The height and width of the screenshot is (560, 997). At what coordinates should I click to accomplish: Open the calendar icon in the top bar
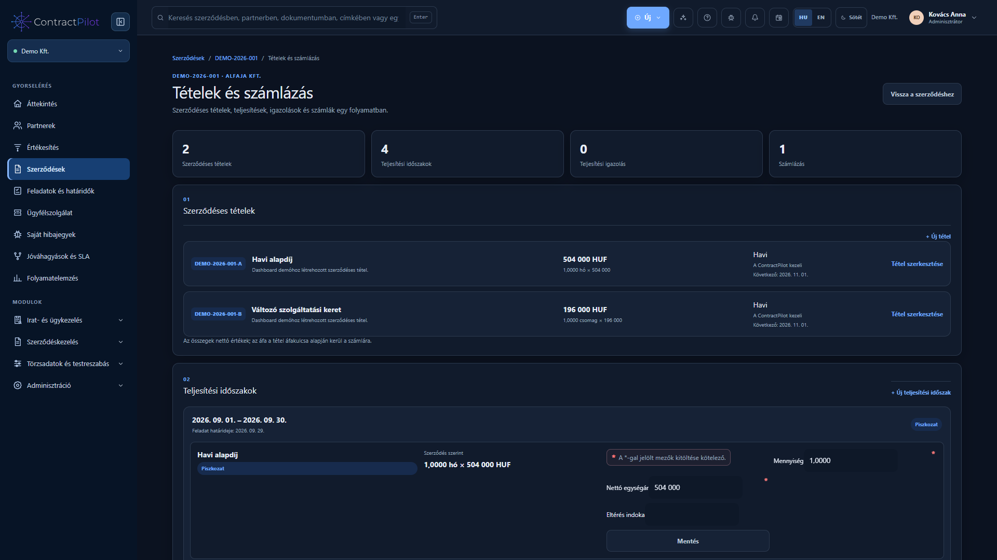[x=779, y=18]
